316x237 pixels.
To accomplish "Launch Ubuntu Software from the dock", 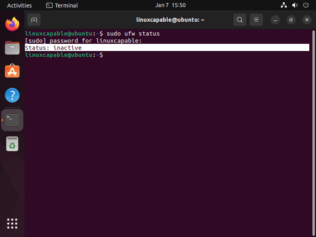I will click(x=12, y=71).
